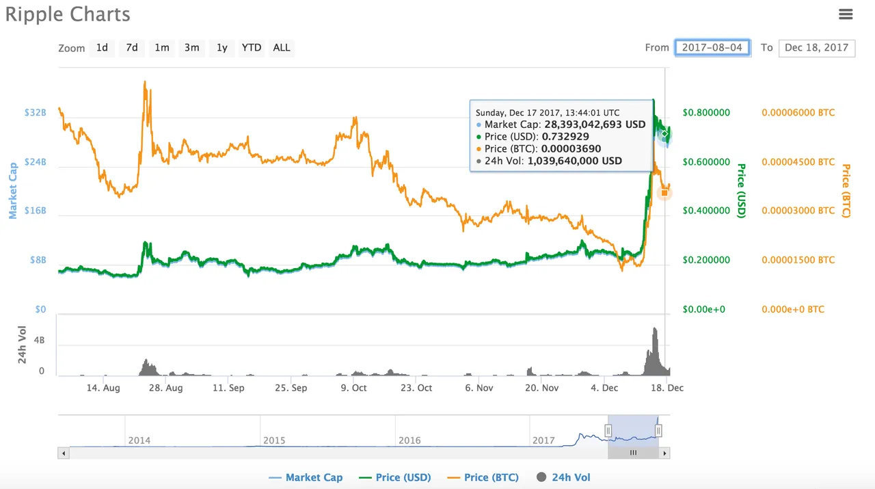
Task: Click the 2015 label in navigator
Action: point(274,440)
